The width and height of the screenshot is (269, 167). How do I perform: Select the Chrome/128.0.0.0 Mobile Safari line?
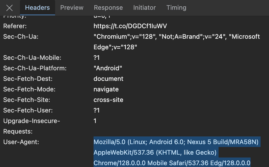[172, 163]
